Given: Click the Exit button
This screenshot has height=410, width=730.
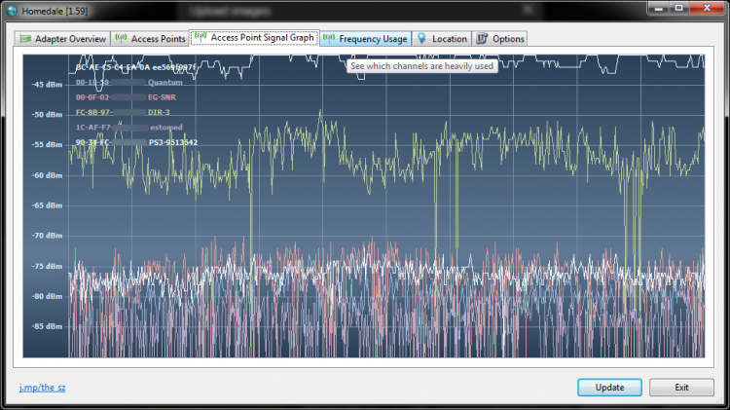Looking at the screenshot, I should point(681,387).
